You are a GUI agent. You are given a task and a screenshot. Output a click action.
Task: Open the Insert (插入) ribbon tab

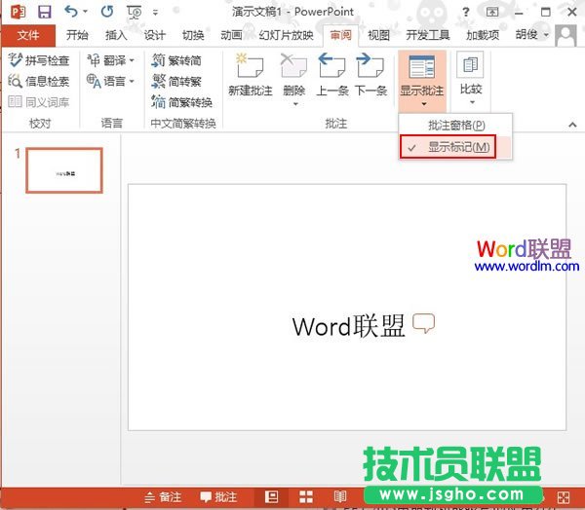116,35
